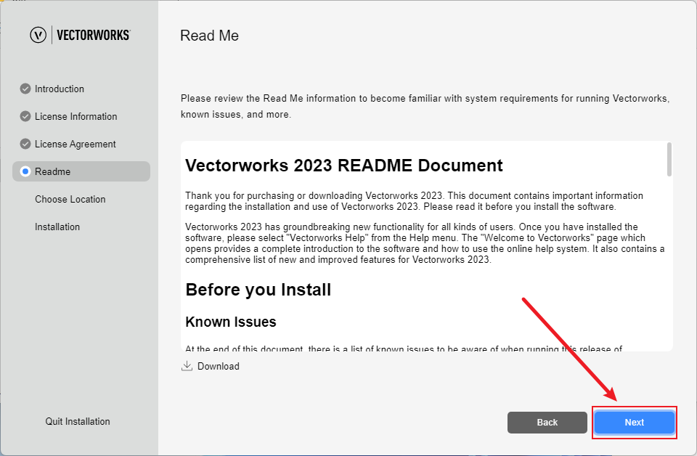Click the License Information checkmark icon

tap(25, 116)
